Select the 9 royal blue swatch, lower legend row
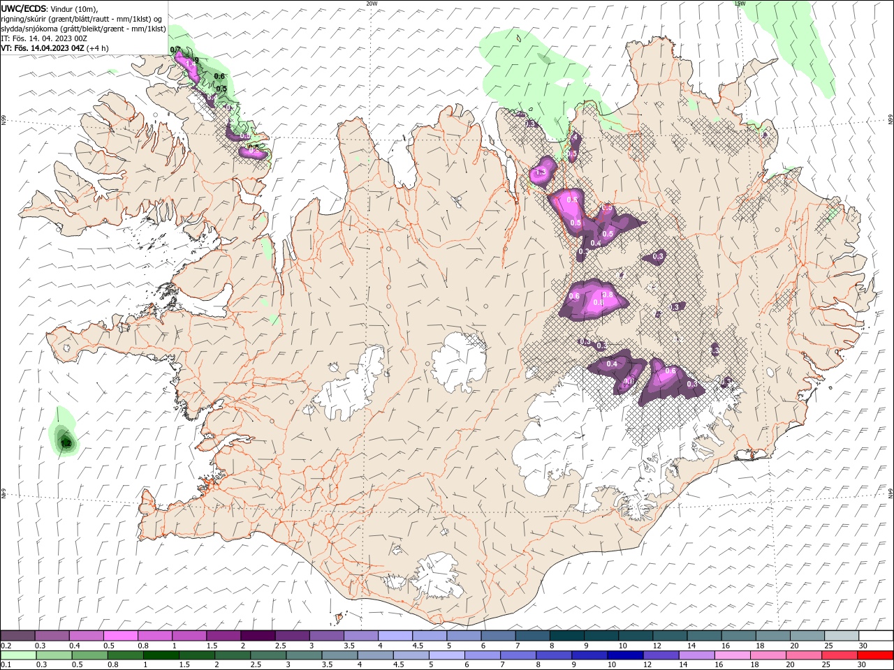The width and height of the screenshot is (894, 670). click(589, 655)
